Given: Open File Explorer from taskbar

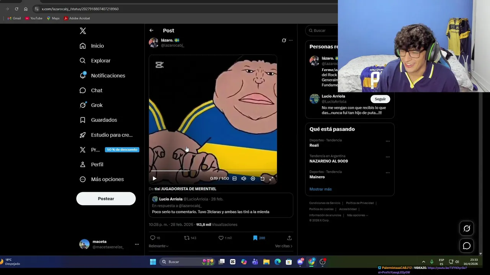Looking at the screenshot, I should coord(266,262).
